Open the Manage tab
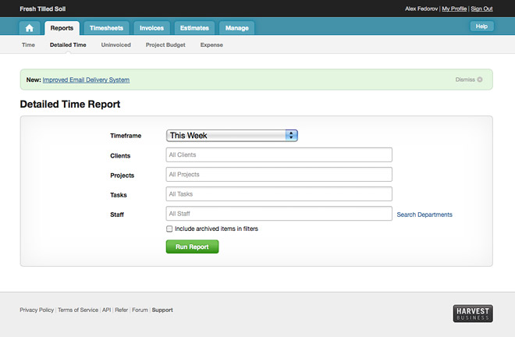Screen dimensions: 515x337 (236, 28)
